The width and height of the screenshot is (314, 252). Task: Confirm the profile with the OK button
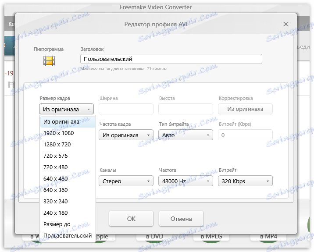click(131, 219)
